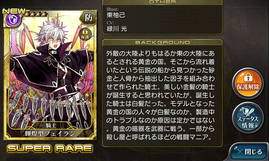This screenshot has width=269, height=161.
Task: Click the 保護 lock icon on the card
Action: click(85, 34)
